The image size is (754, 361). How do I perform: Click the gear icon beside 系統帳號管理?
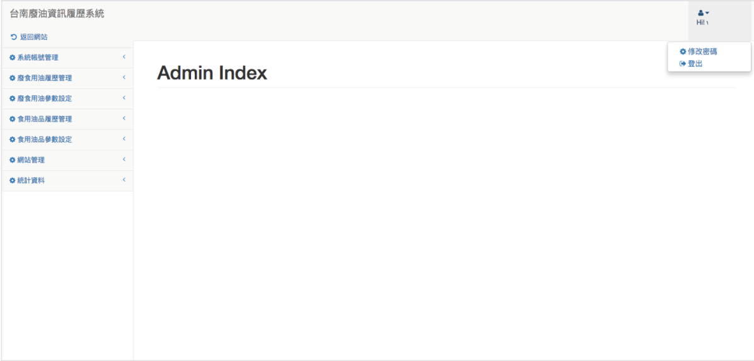tap(13, 58)
